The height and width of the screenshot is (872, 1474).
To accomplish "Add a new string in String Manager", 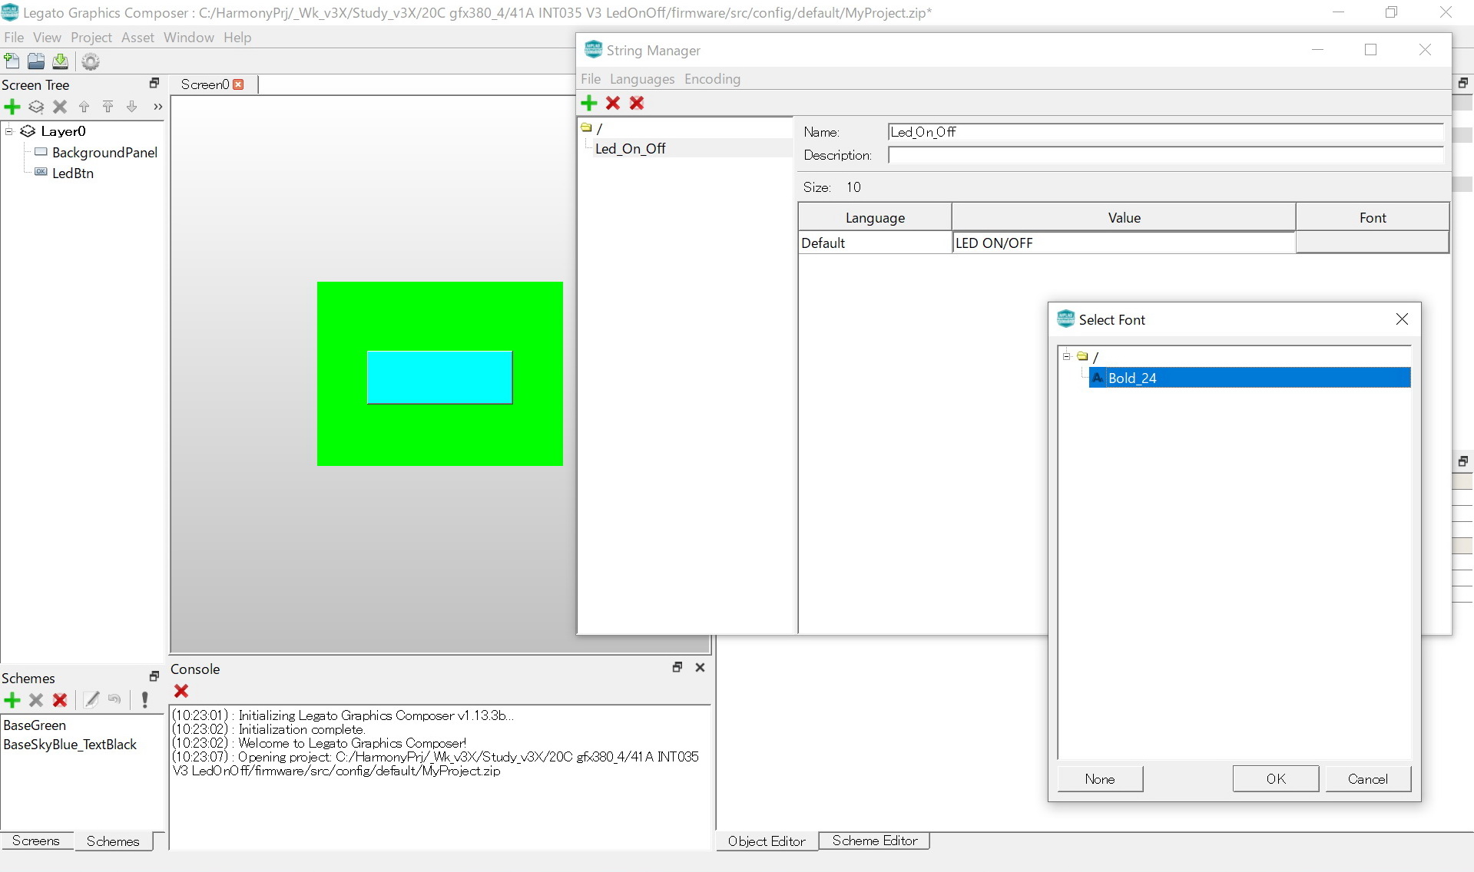I will [589, 103].
